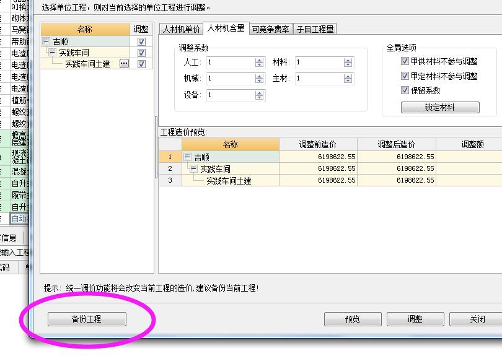Collapse the 吉顺 node in left tree
502x356 pixels.
coord(46,41)
